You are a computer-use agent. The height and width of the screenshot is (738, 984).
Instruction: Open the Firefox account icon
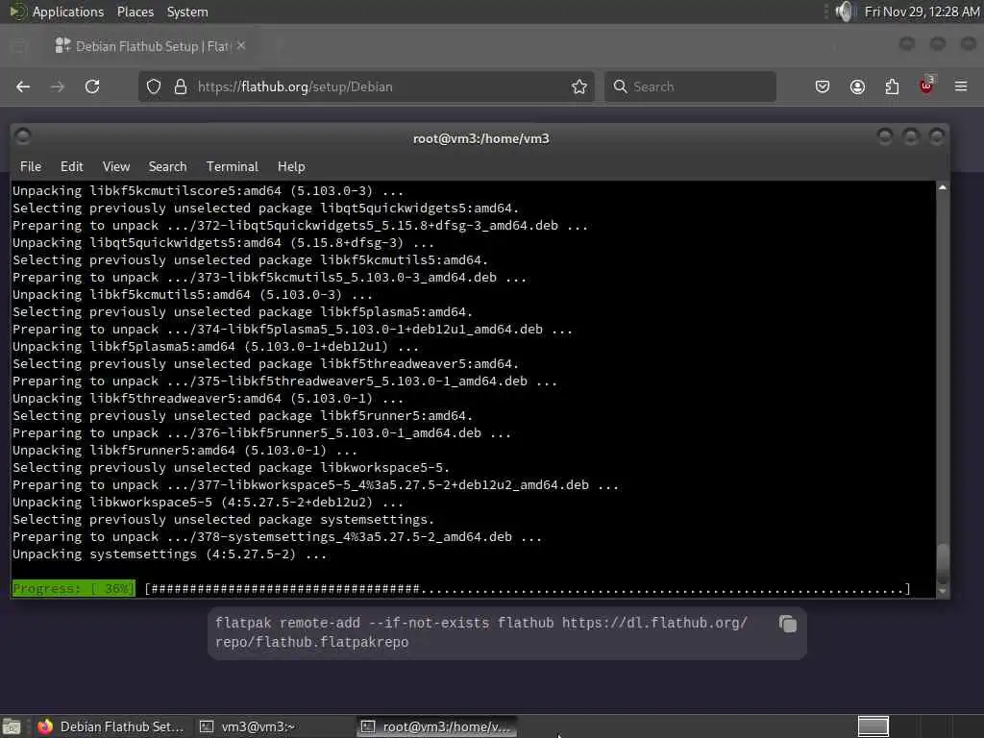point(857,86)
